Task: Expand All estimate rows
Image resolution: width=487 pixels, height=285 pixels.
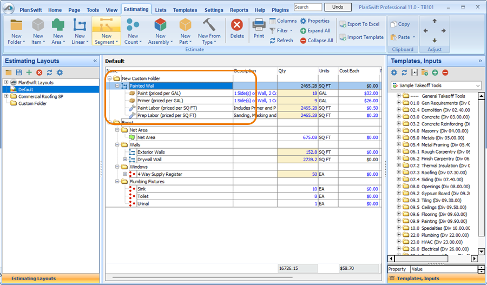Action: (315, 30)
